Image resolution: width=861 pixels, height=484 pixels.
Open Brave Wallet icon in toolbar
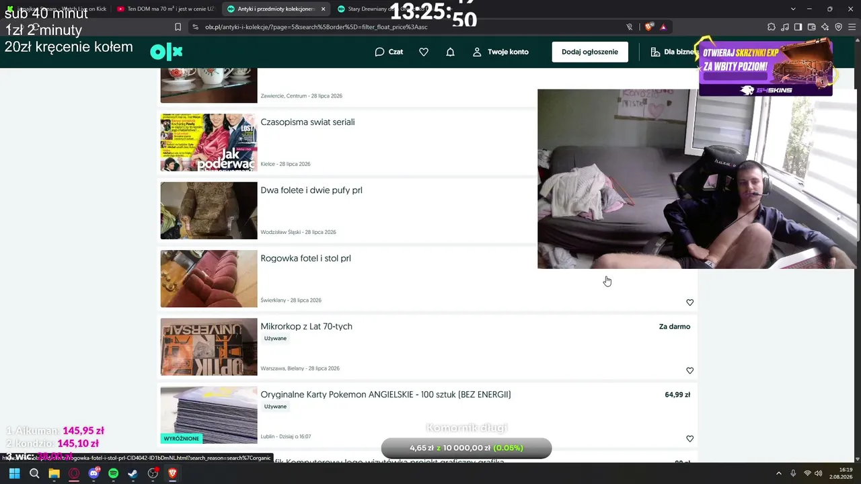(x=811, y=27)
